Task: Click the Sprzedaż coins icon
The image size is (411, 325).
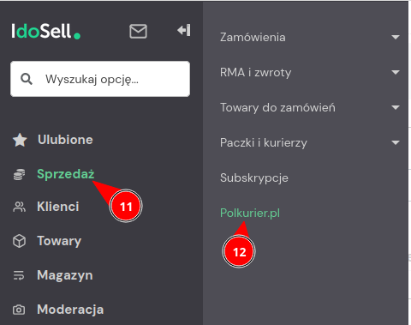Action: (x=19, y=175)
